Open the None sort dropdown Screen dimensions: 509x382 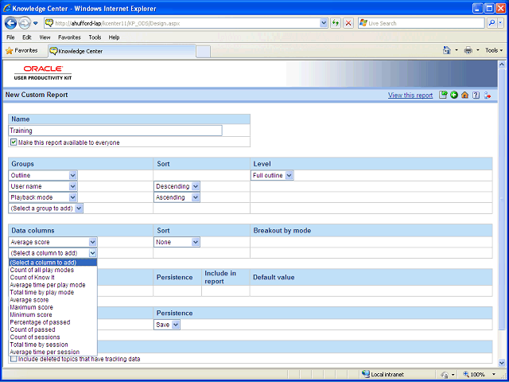click(177, 242)
